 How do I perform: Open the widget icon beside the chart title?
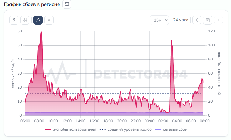67,4
